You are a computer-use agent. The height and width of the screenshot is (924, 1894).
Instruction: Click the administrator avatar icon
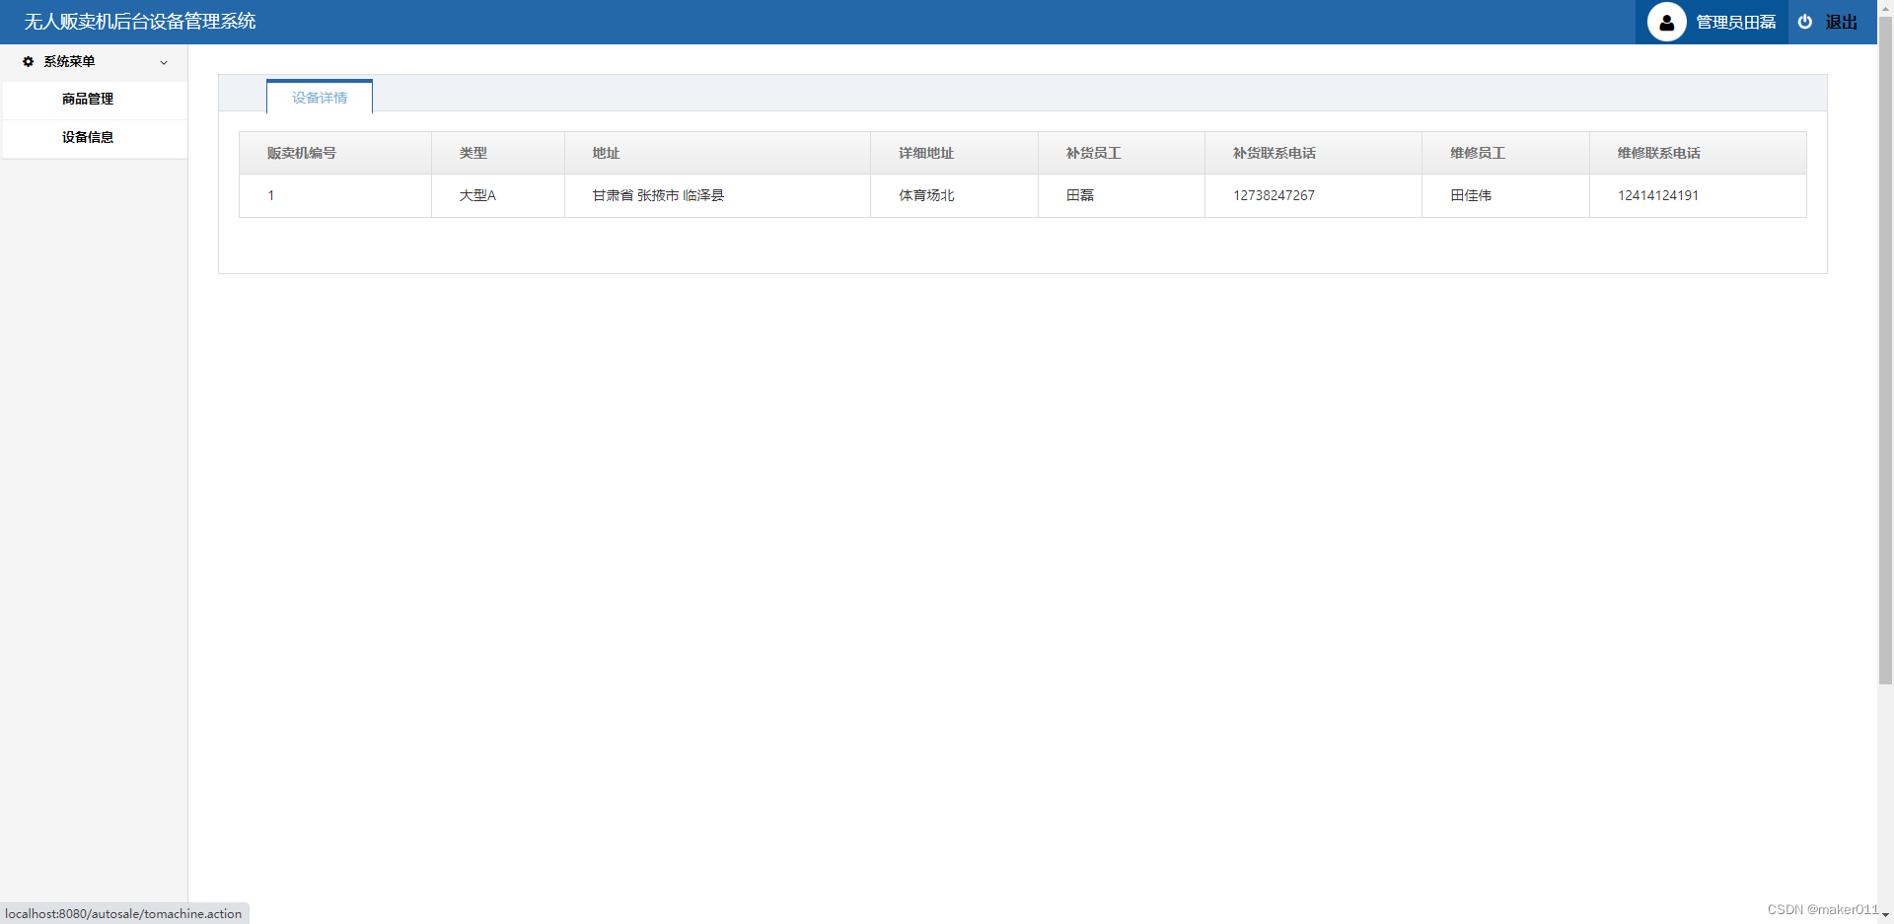[1666, 22]
